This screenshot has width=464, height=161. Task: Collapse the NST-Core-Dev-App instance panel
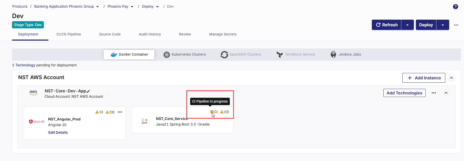(446, 93)
